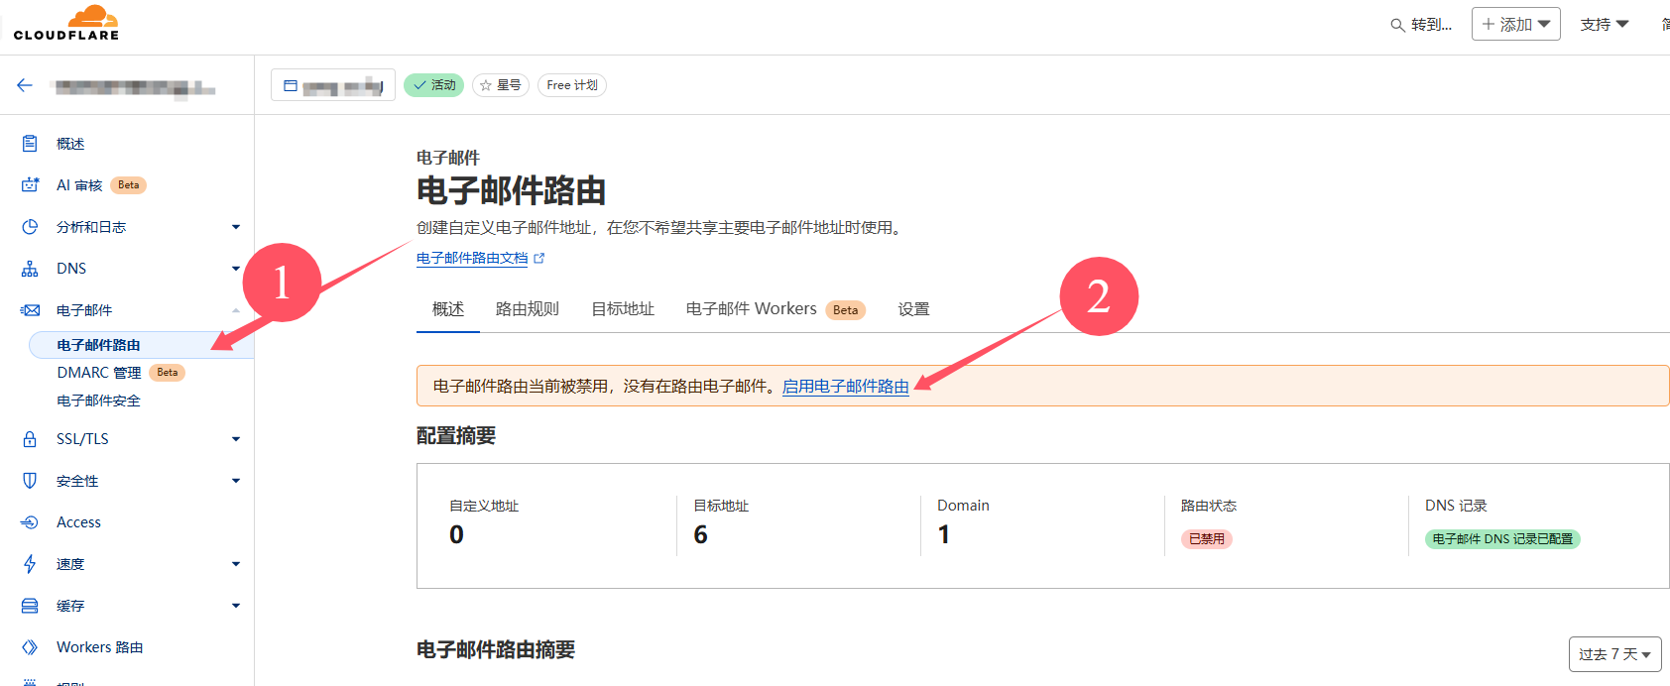Image resolution: width=1670 pixels, height=686 pixels.
Task: Click the 电子邮件路由摘要 heading
Action: tap(496, 650)
